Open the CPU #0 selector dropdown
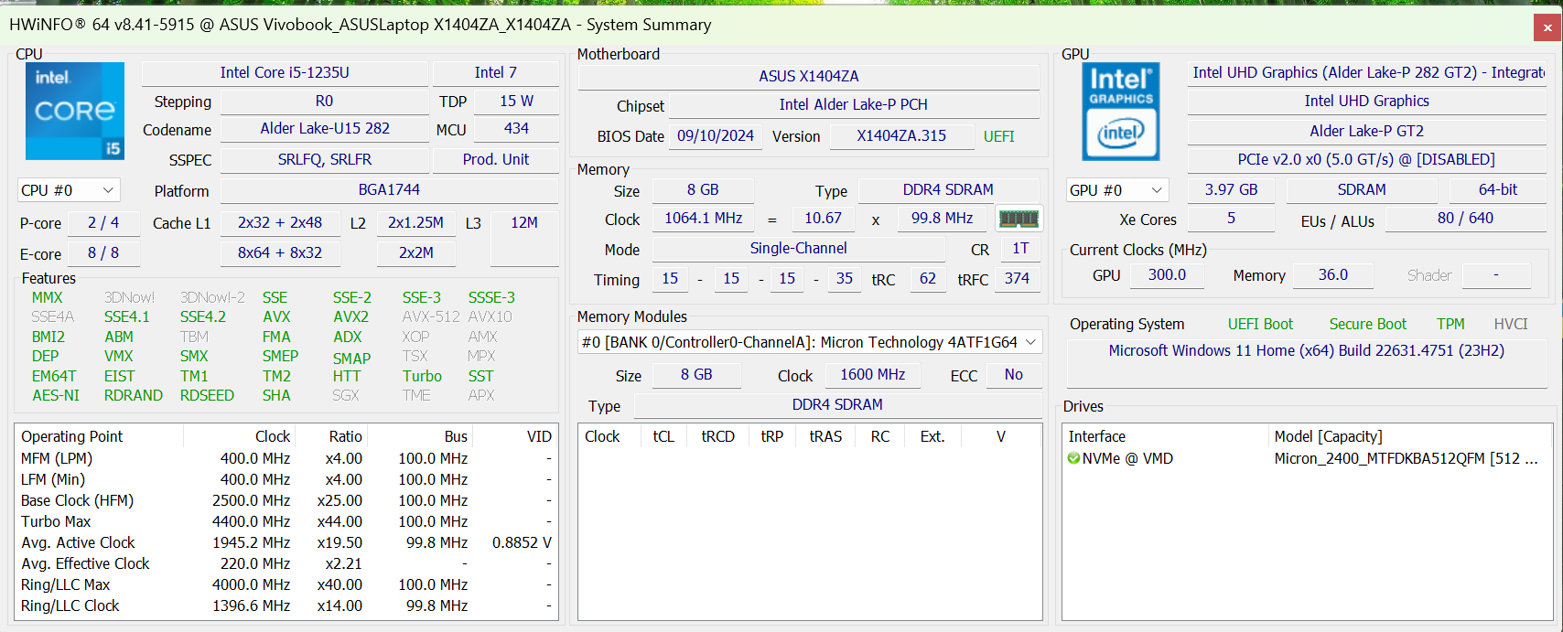This screenshot has width=1563, height=632. pyautogui.click(x=69, y=190)
